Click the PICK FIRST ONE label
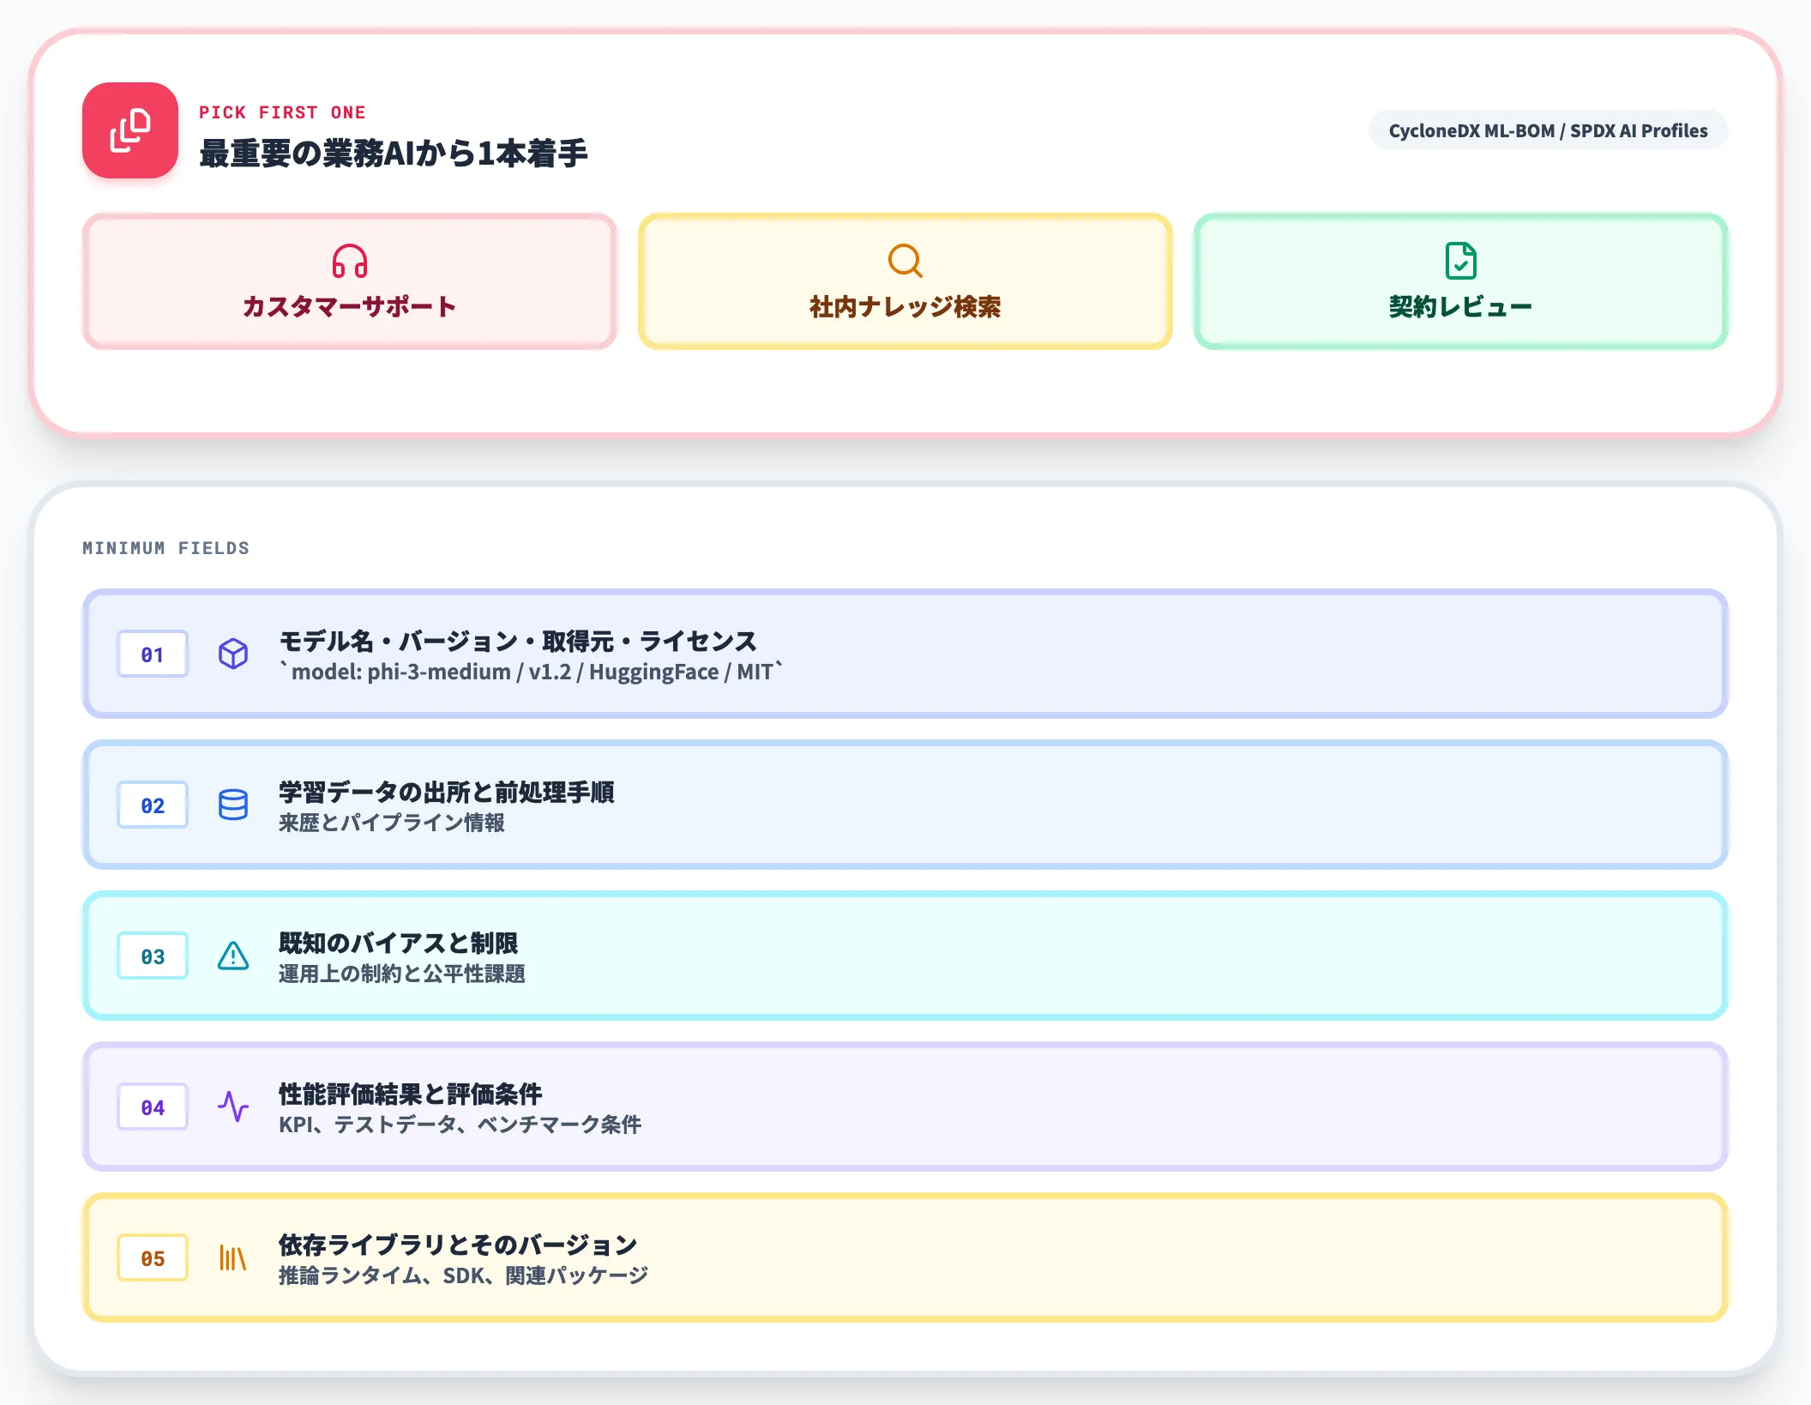The height and width of the screenshot is (1405, 1811). tap(283, 112)
